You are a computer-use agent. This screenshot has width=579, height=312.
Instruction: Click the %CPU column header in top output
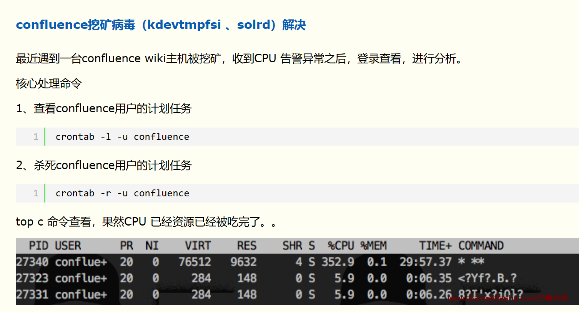pyautogui.click(x=341, y=246)
